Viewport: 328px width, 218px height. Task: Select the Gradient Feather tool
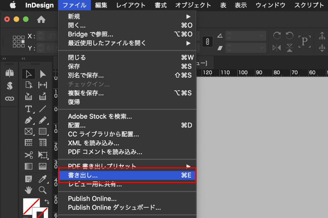(x=43, y=166)
